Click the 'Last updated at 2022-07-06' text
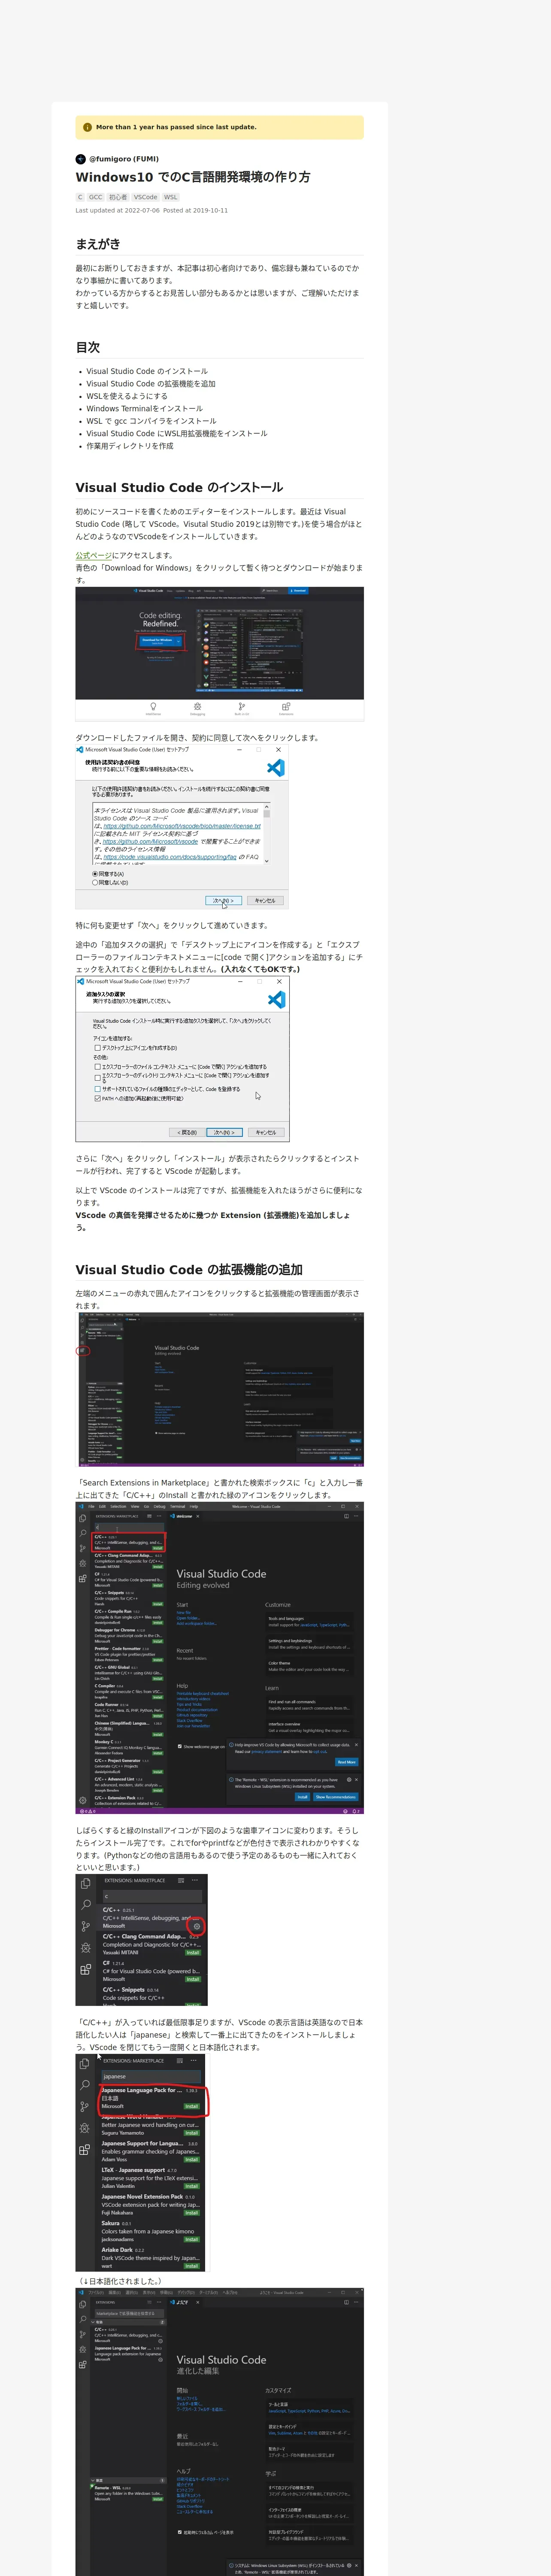Viewport: 551px width, 2576px height. (x=117, y=210)
